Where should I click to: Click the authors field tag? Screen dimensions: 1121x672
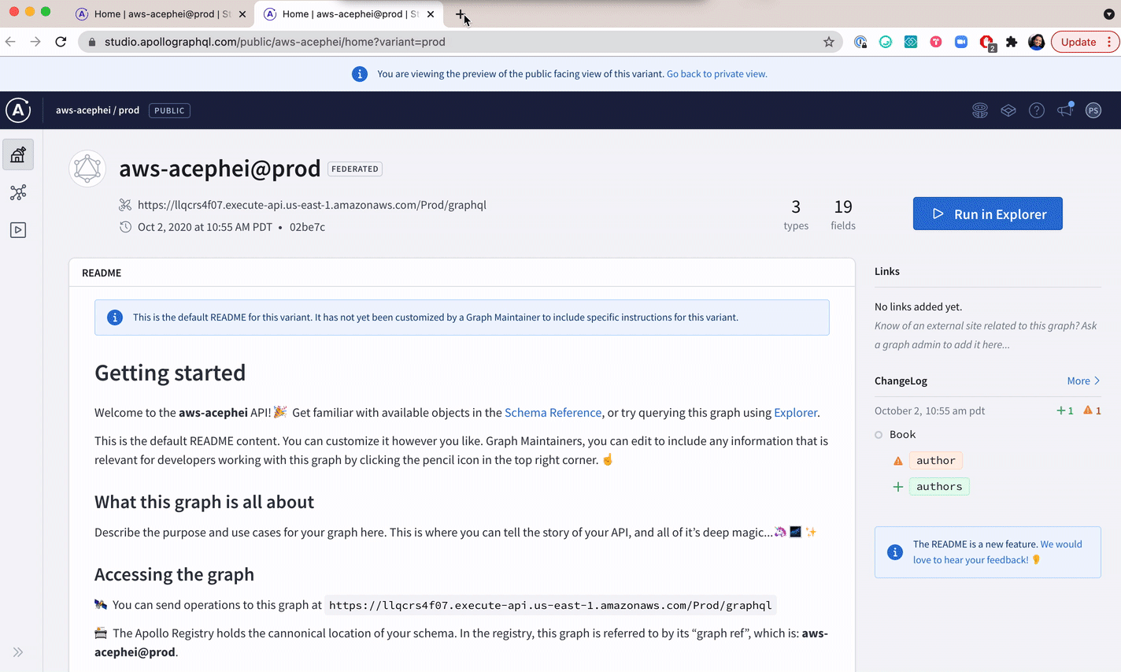939,487
